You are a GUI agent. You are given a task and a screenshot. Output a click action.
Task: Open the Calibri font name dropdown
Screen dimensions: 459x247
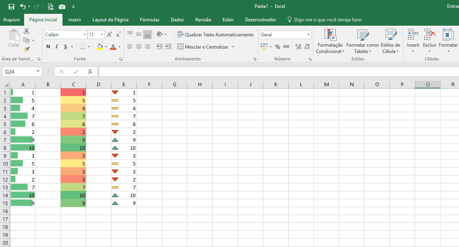85,35
